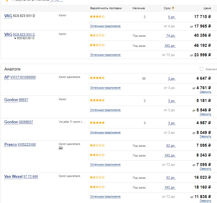Click 3 дн. term for AP offer
The width and height of the screenshot is (217, 203).
172,79
